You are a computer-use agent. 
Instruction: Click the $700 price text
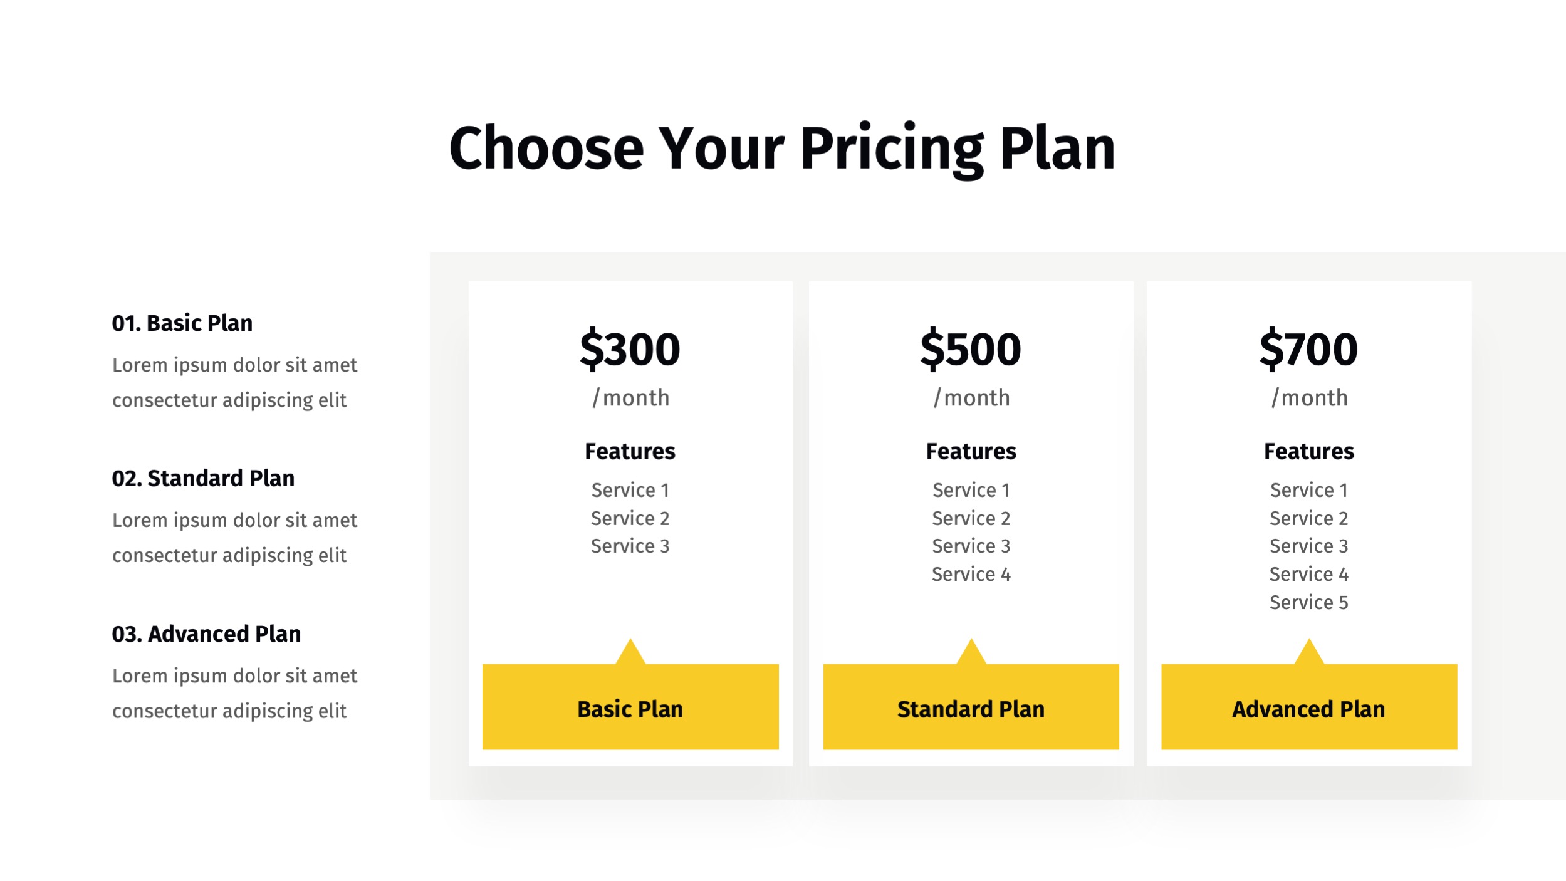click(x=1308, y=348)
